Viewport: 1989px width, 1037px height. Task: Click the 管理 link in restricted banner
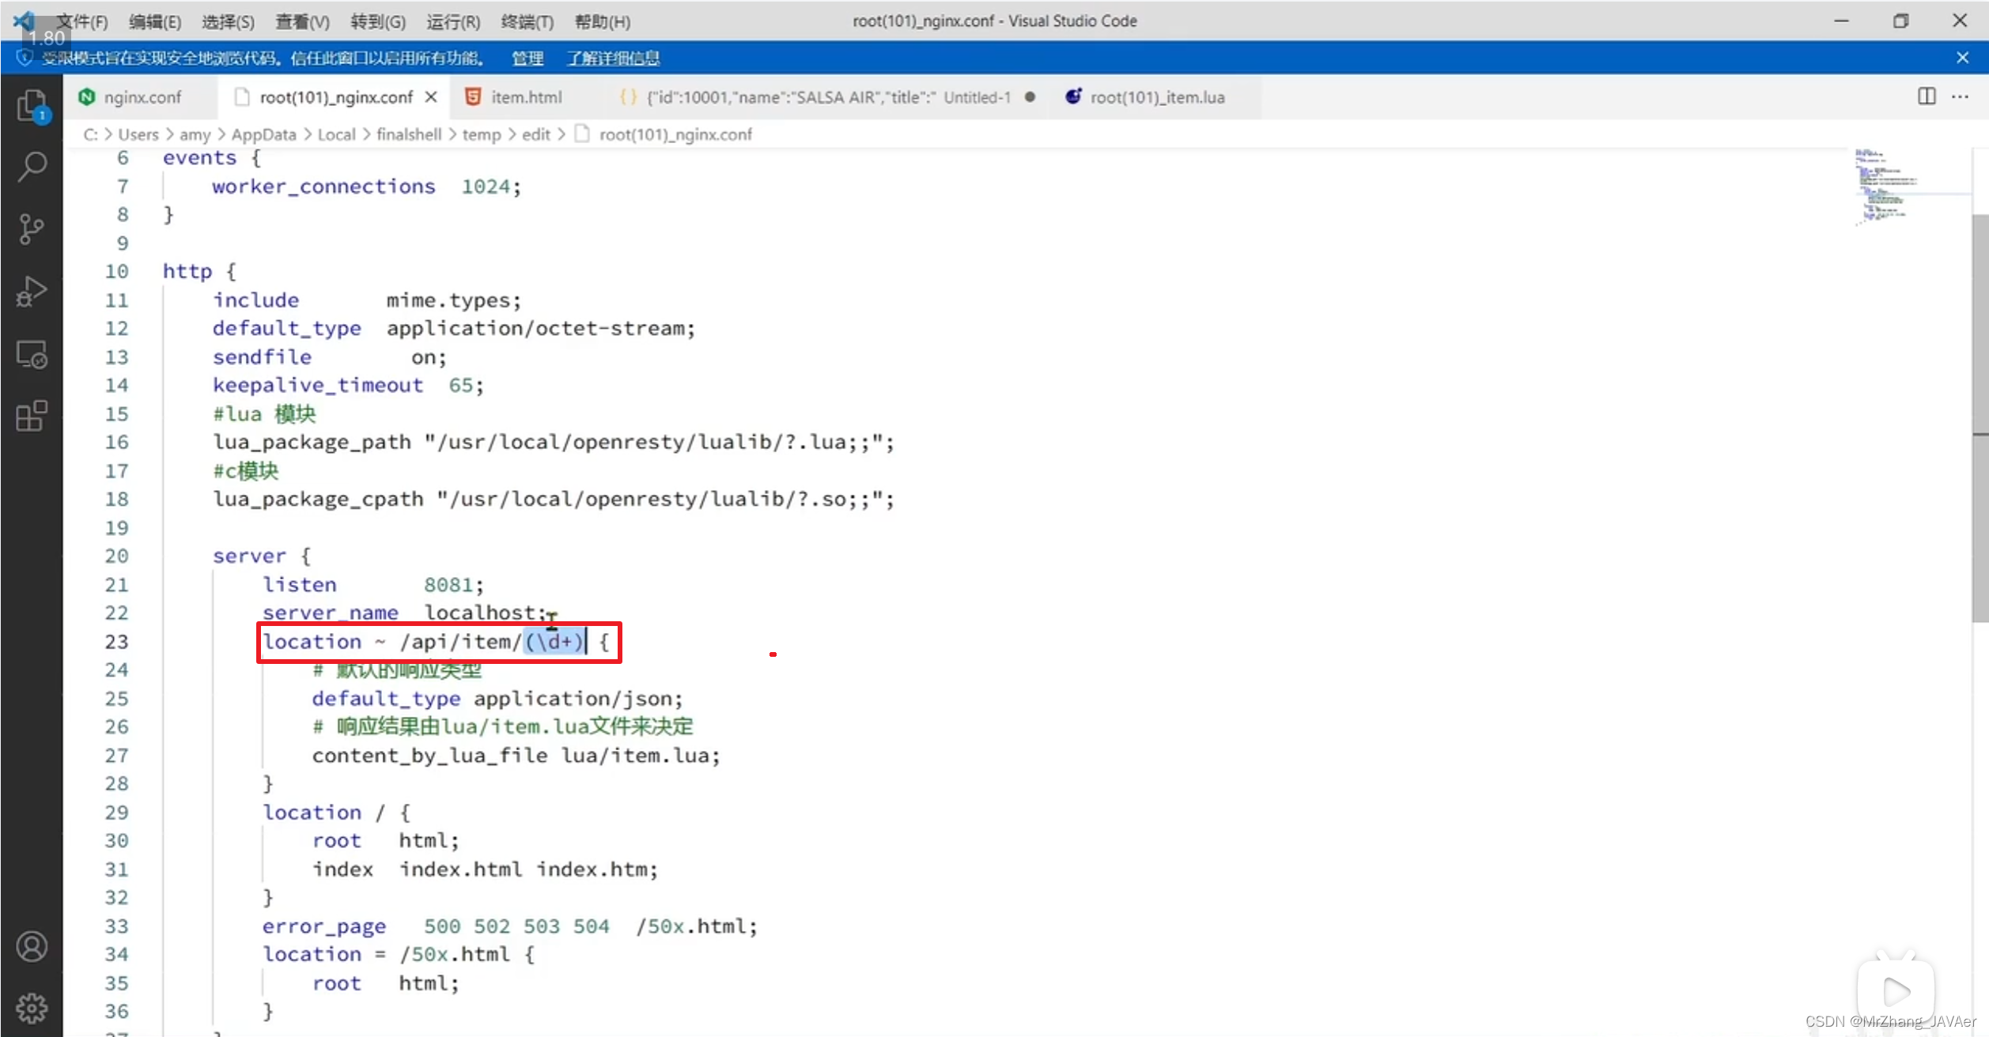527,58
